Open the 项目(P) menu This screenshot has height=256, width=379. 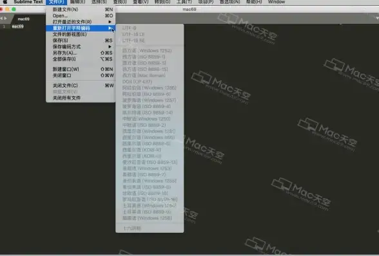point(206,2)
